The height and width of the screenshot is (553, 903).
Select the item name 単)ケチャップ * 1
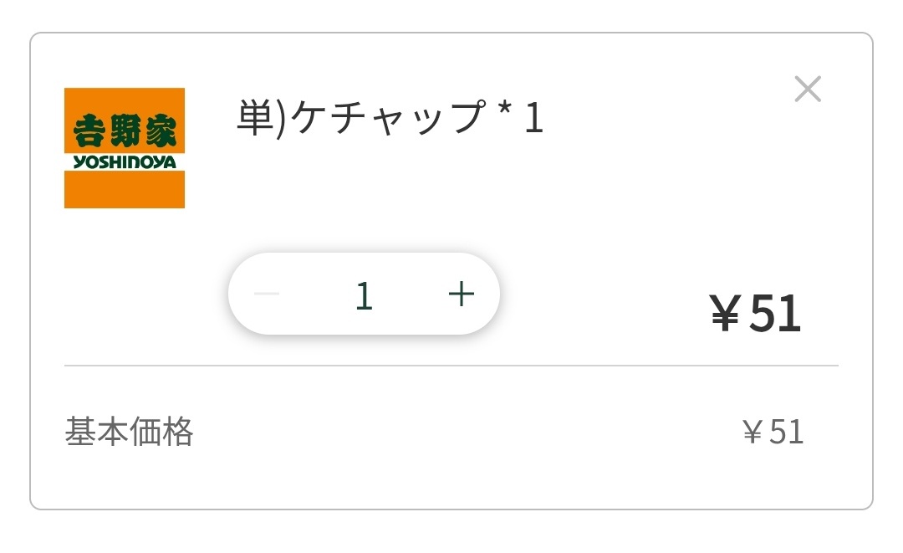point(390,118)
